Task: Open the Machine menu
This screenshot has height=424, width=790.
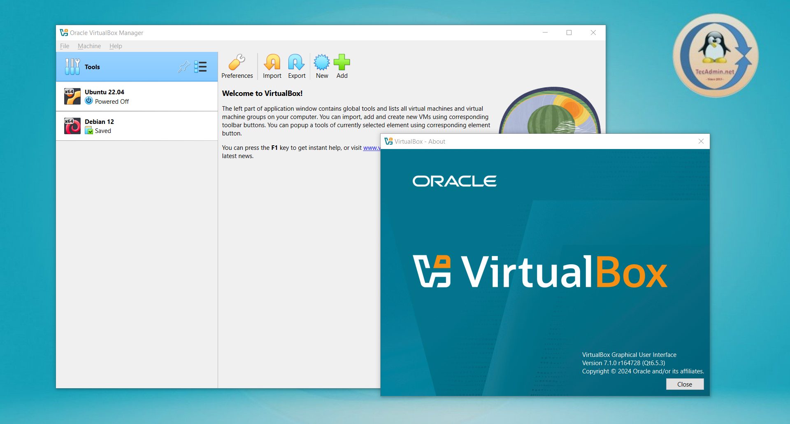Action: [x=89, y=46]
